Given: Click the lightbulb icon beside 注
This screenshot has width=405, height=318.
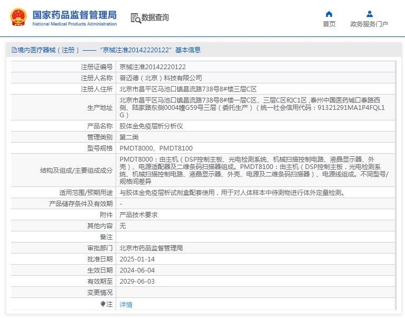Looking at the screenshot, I should (103, 304).
